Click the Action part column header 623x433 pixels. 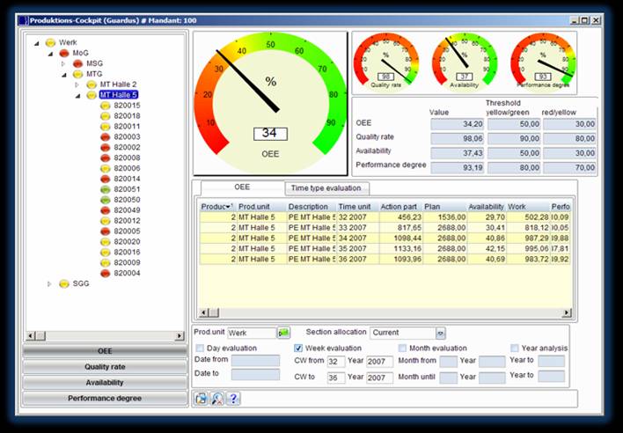tap(399, 207)
